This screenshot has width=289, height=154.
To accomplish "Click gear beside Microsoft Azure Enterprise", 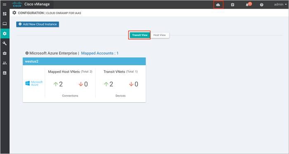I will click(x=27, y=53).
